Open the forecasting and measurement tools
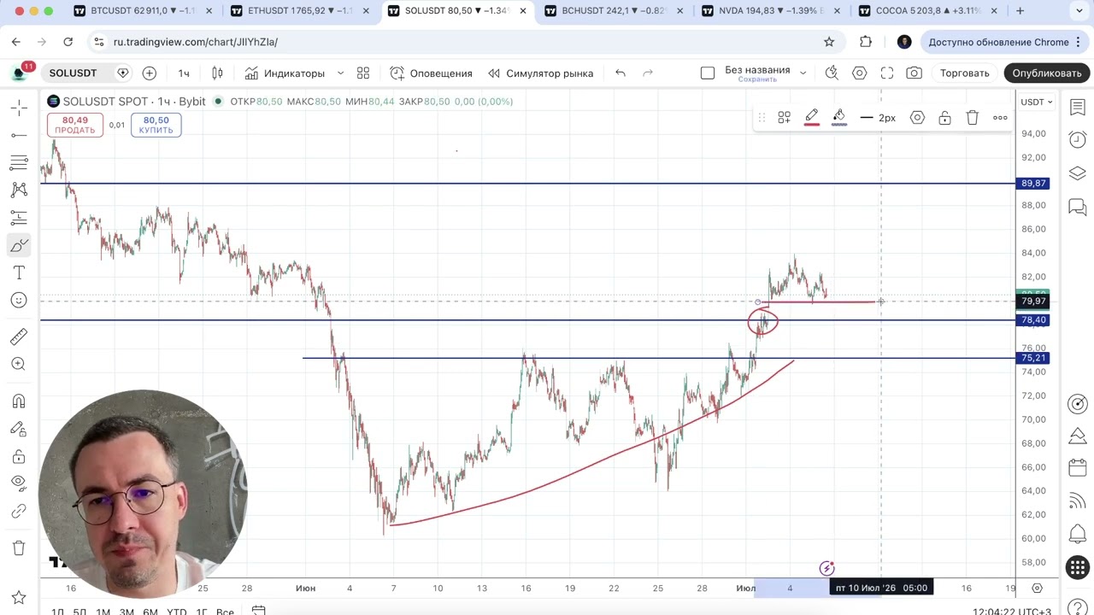 click(x=19, y=218)
